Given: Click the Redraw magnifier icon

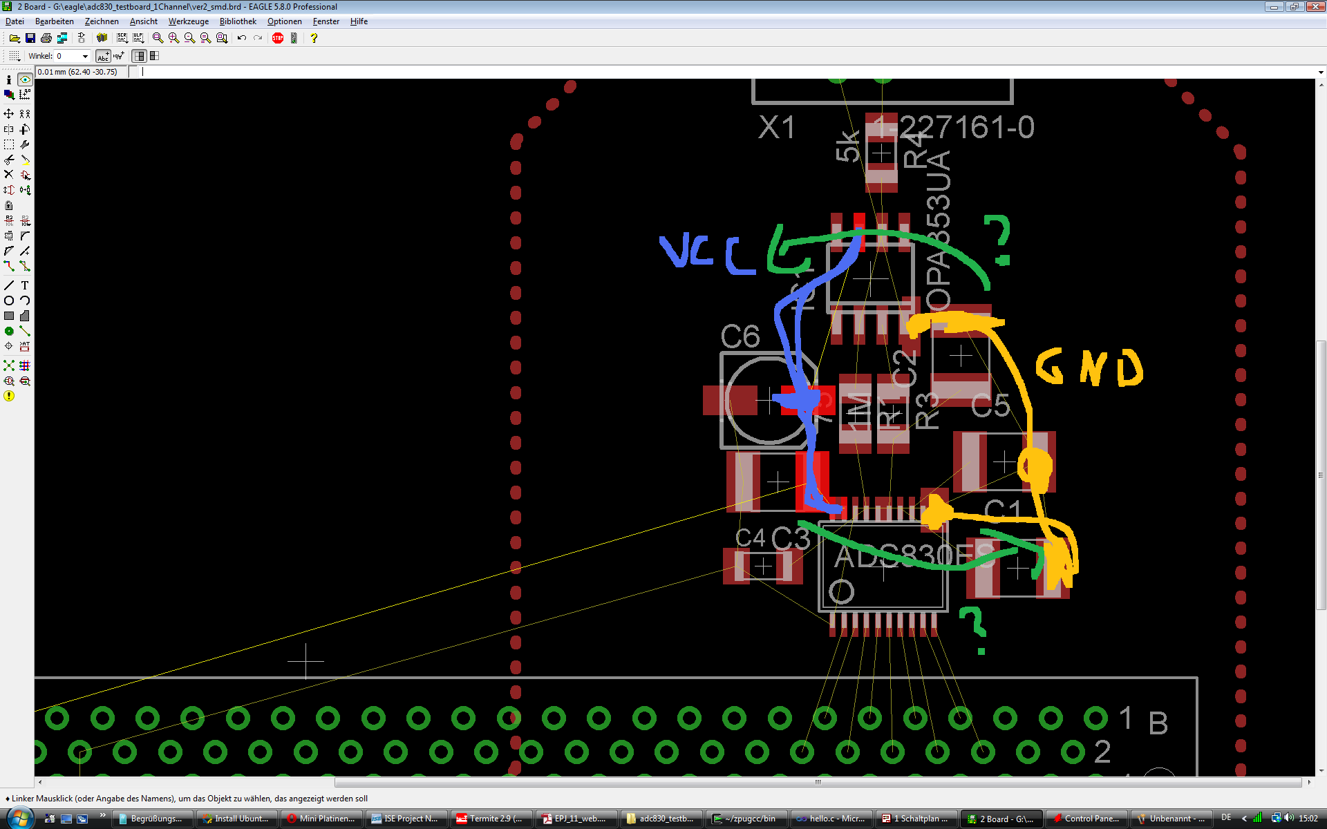Looking at the screenshot, I should (x=205, y=38).
